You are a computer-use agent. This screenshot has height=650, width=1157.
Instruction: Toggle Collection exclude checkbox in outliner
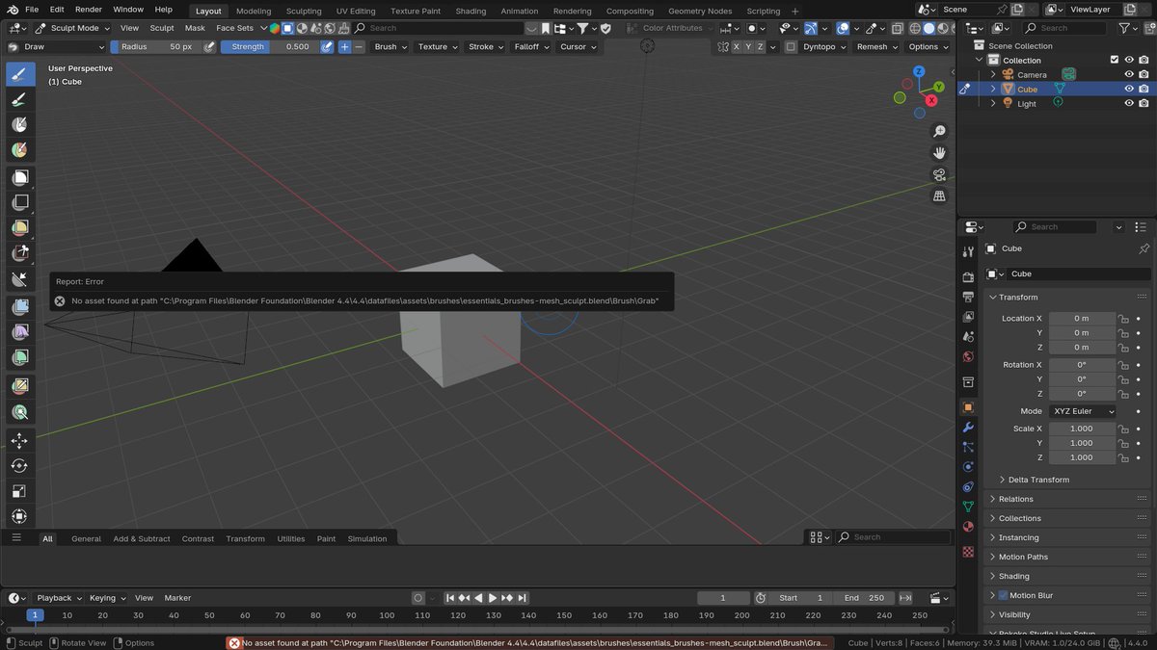pos(1115,60)
